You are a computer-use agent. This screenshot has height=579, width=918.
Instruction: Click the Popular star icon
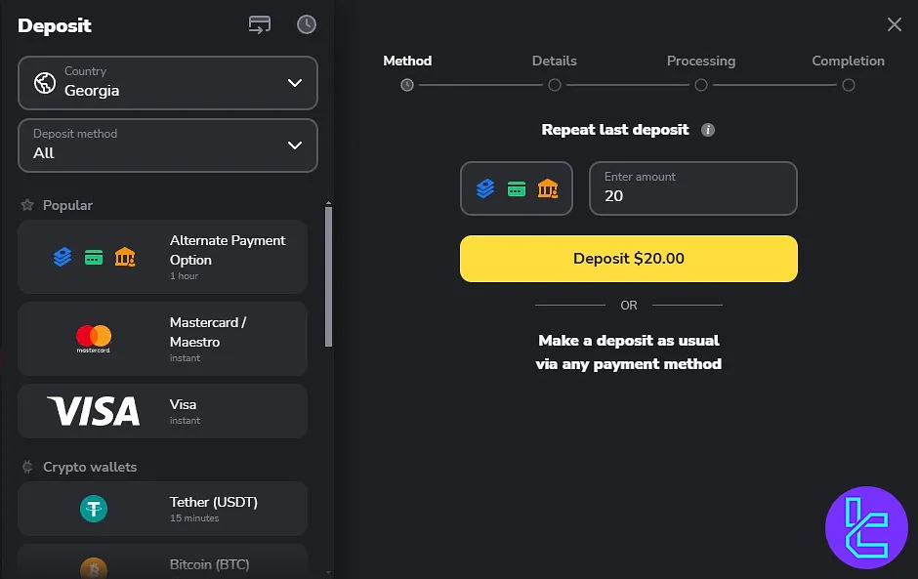pyautogui.click(x=27, y=205)
